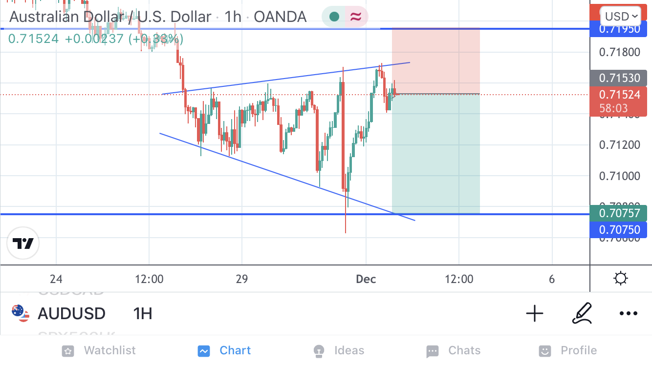
Task: Tap the TradingView logo on the chart
Action: click(x=23, y=243)
